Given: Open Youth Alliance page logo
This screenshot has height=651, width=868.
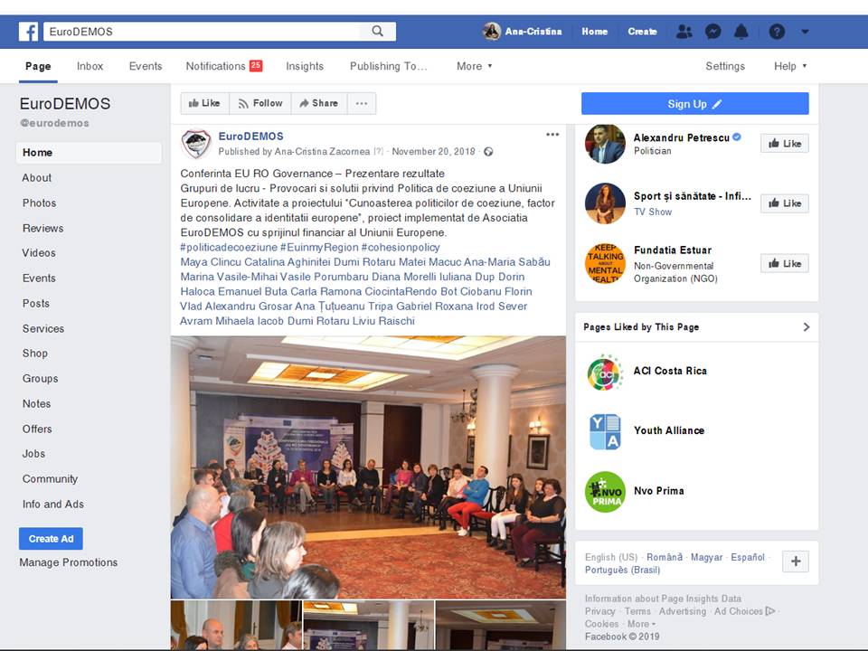Looking at the screenshot, I should click(605, 432).
